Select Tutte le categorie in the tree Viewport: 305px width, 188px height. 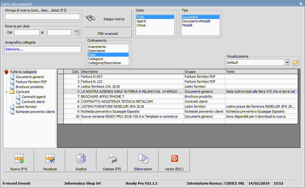(x=23, y=72)
